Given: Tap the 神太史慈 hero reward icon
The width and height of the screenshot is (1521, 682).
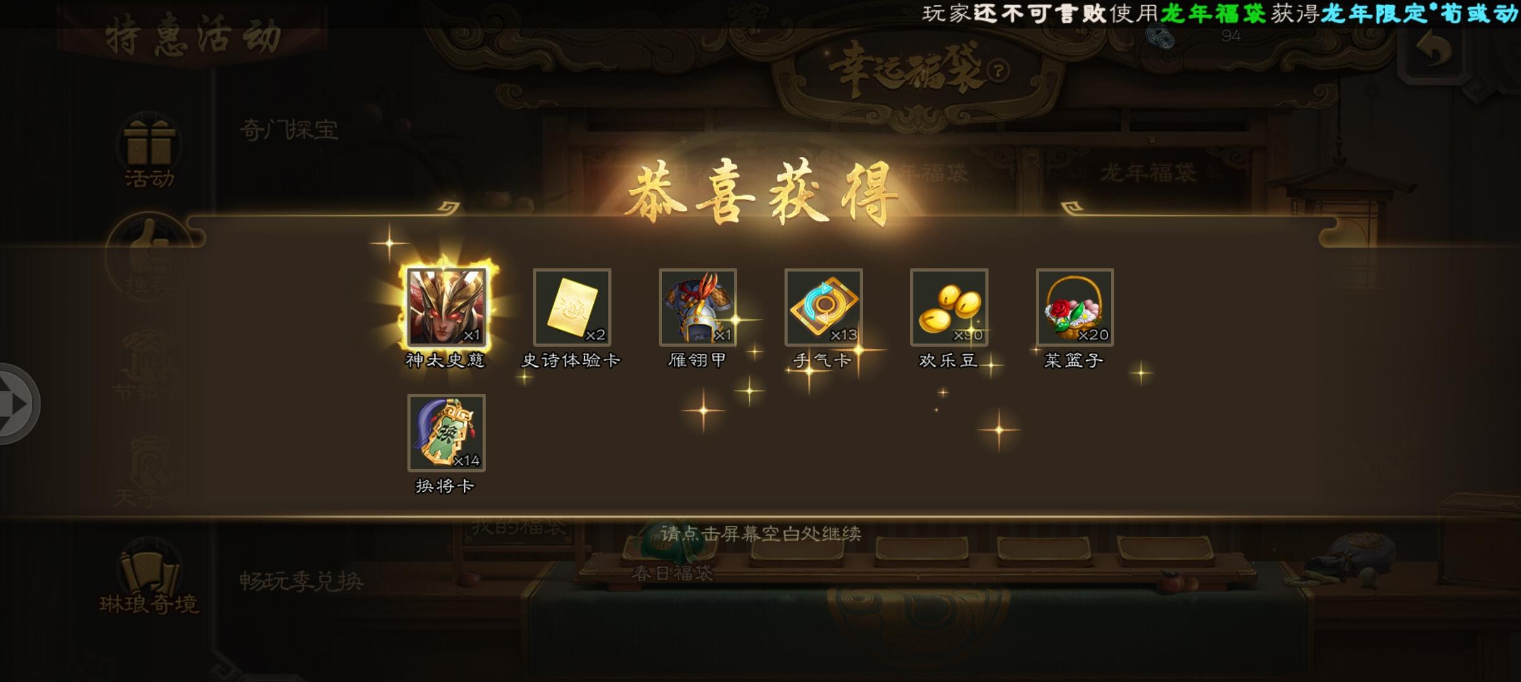Looking at the screenshot, I should pyautogui.click(x=446, y=308).
